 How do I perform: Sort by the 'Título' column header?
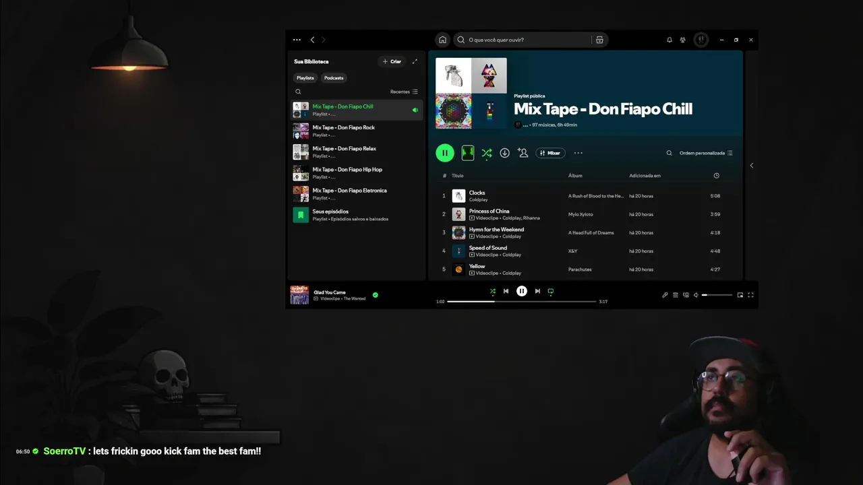coord(457,176)
